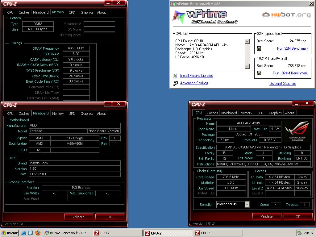This screenshot has height=237, width=316.
Task: Open the Processor #1 selection dropdown
Action: [247, 204]
